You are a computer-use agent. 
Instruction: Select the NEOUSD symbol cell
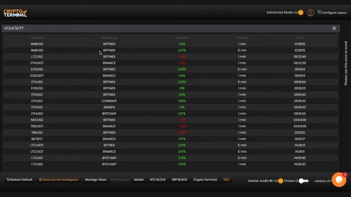(x=37, y=120)
